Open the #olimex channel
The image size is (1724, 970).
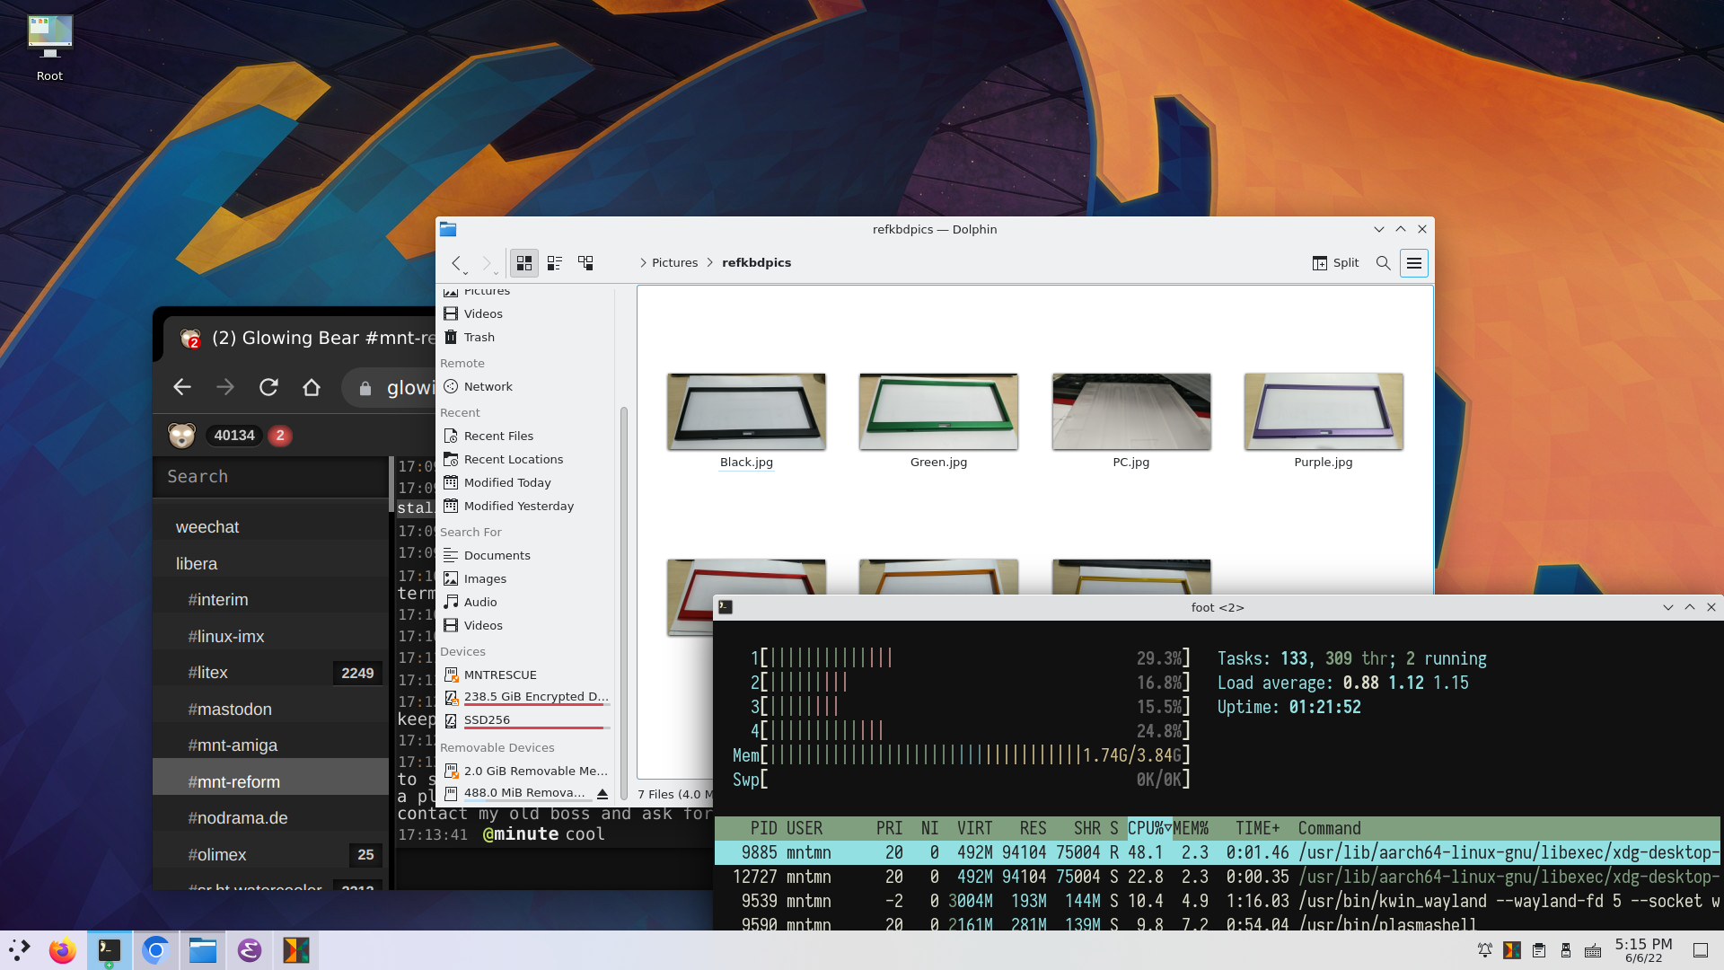tap(270, 855)
